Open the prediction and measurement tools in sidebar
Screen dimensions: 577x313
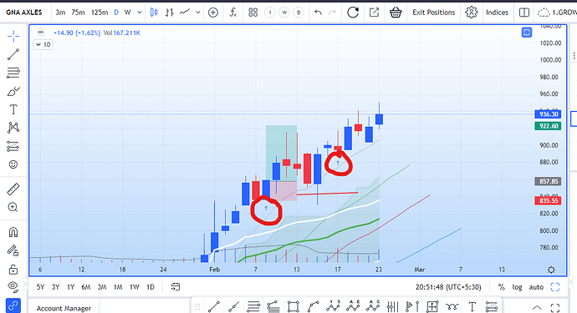[13, 146]
